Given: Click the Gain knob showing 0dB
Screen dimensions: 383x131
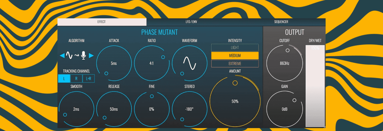Looking at the screenshot, I should [x=285, y=109].
